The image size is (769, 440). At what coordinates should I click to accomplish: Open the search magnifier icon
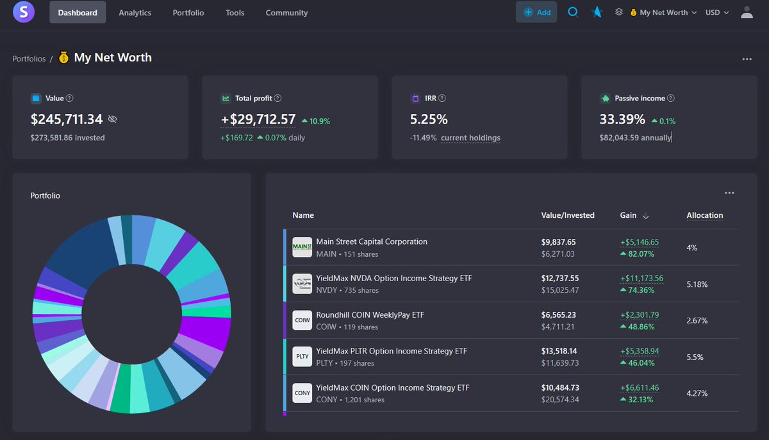tap(573, 12)
